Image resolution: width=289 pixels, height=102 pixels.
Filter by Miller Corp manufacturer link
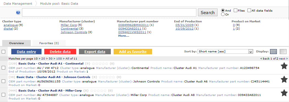click(69, 25)
